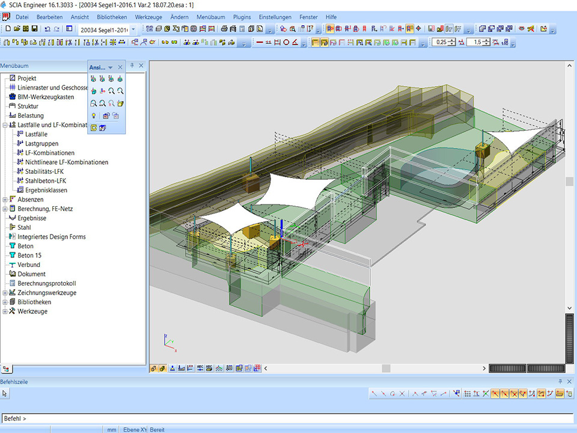The image size is (577, 433).
Task: Click the light bulb icon in view palette
Action: [94, 115]
